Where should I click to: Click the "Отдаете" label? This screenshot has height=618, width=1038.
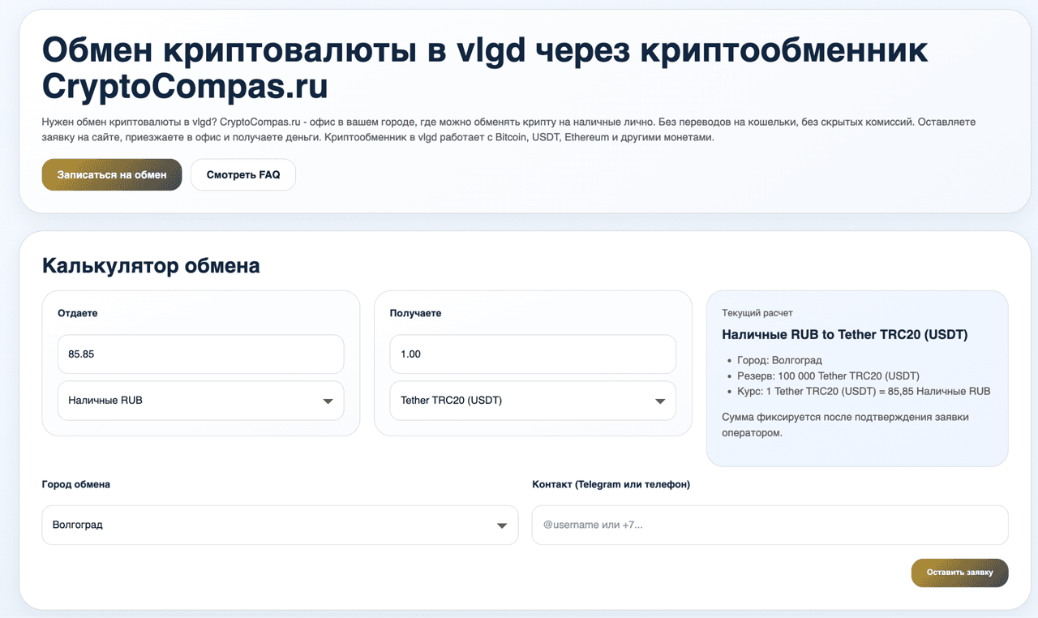[x=78, y=313]
